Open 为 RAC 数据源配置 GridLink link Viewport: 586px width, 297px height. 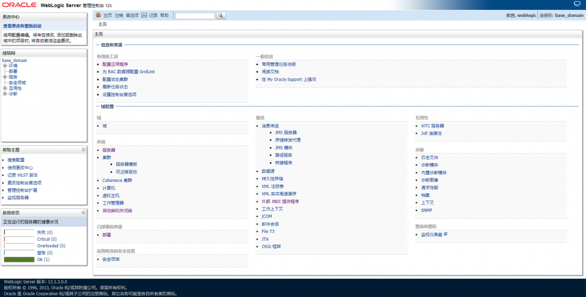pyautogui.click(x=128, y=71)
